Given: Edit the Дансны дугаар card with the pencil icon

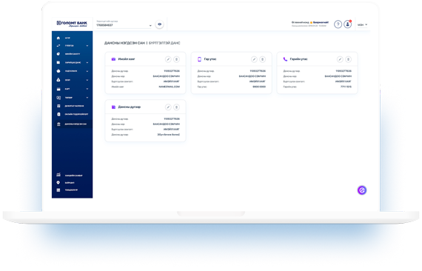Looking at the screenshot, I should pyautogui.click(x=168, y=107).
